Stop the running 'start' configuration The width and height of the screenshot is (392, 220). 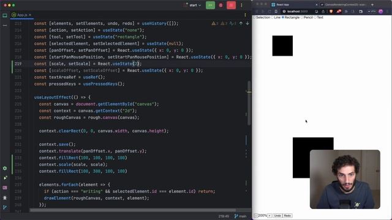tap(231, 5)
